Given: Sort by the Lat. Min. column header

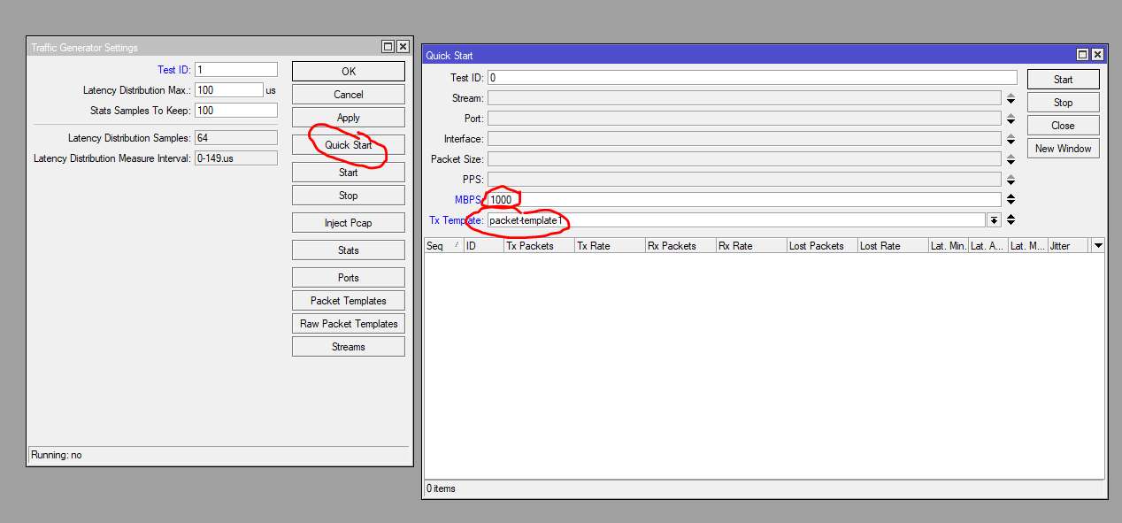Looking at the screenshot, I should 948,246.
